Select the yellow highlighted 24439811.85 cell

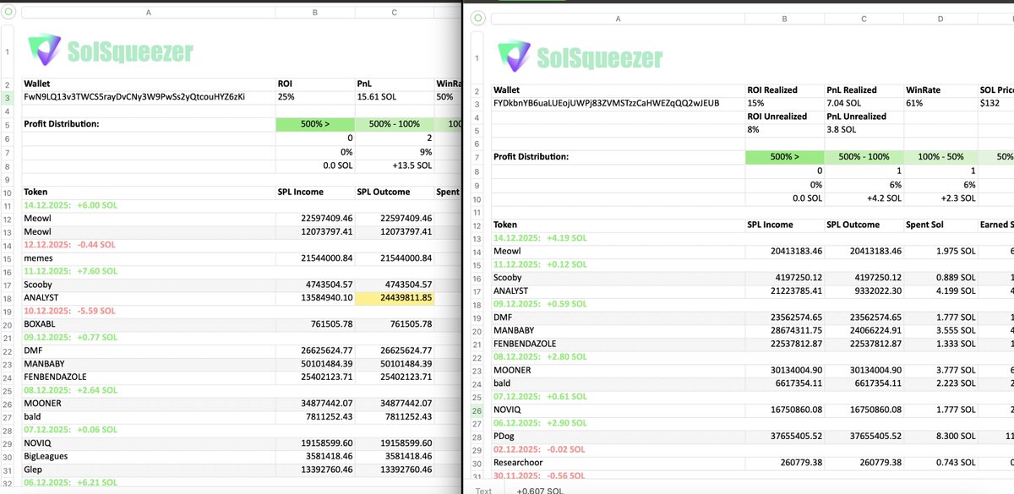395,297
